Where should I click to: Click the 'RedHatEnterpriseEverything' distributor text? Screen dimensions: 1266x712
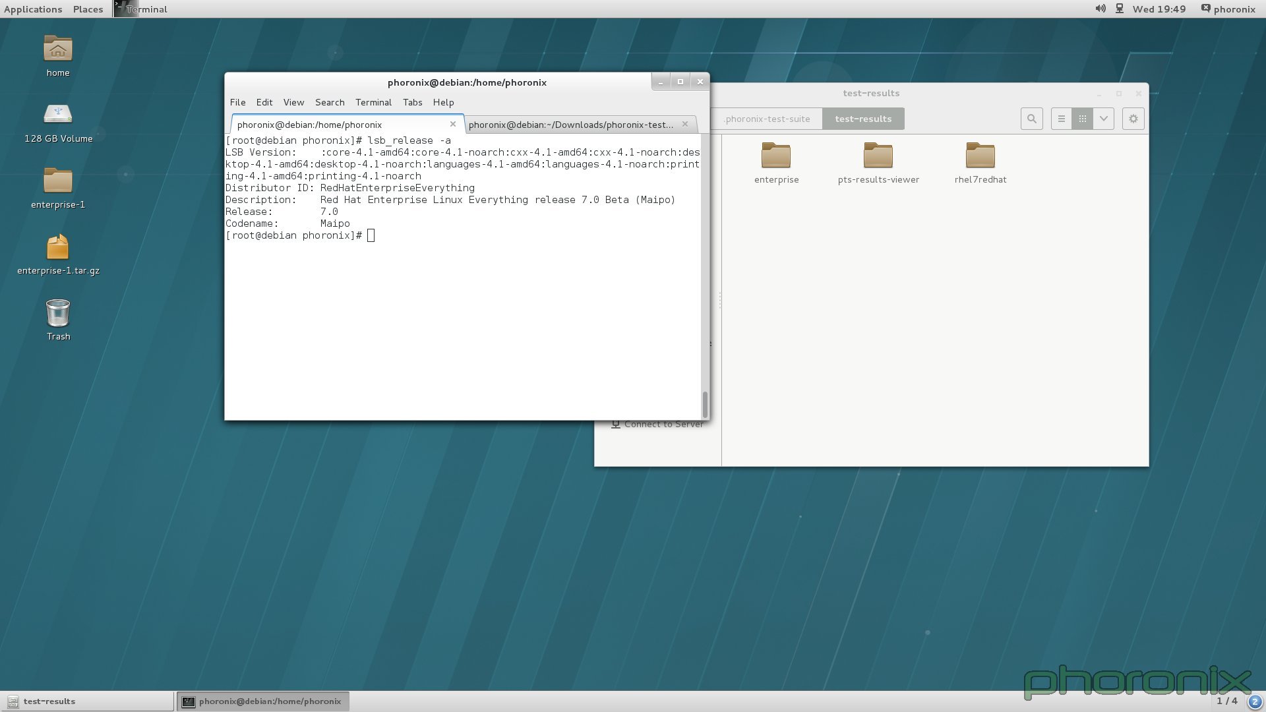(398, 188)
